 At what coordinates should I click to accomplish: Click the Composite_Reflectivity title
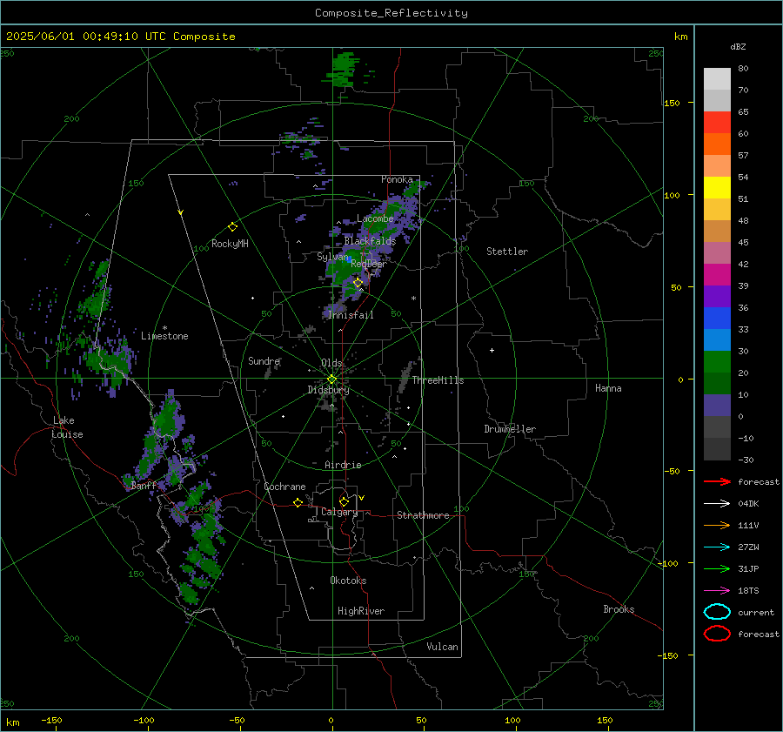pos(391,13)
